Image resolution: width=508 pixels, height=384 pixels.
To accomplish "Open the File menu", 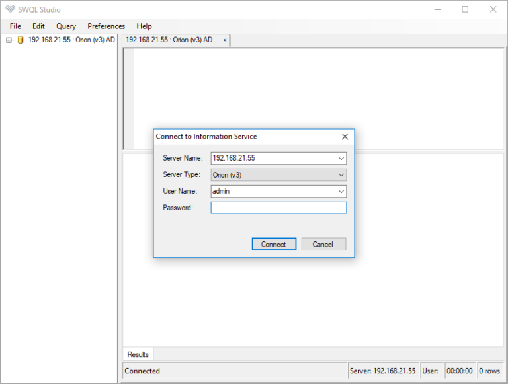I will (15, 26).
